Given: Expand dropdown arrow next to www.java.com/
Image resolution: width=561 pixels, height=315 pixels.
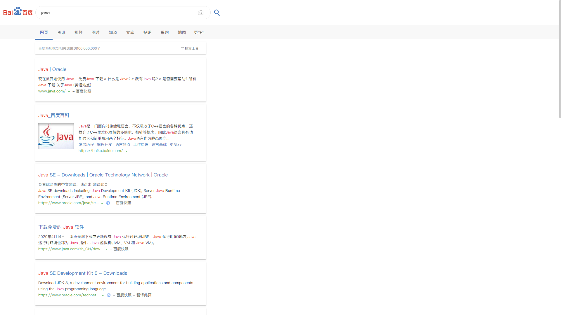Looking at the screenshot, I should (69, 92).
